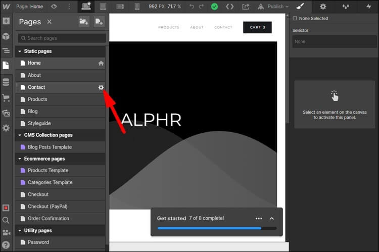379x252 pixels.
Task: Open the three-dot options menu beside the preview eye
Action: (x=69, y=7)
